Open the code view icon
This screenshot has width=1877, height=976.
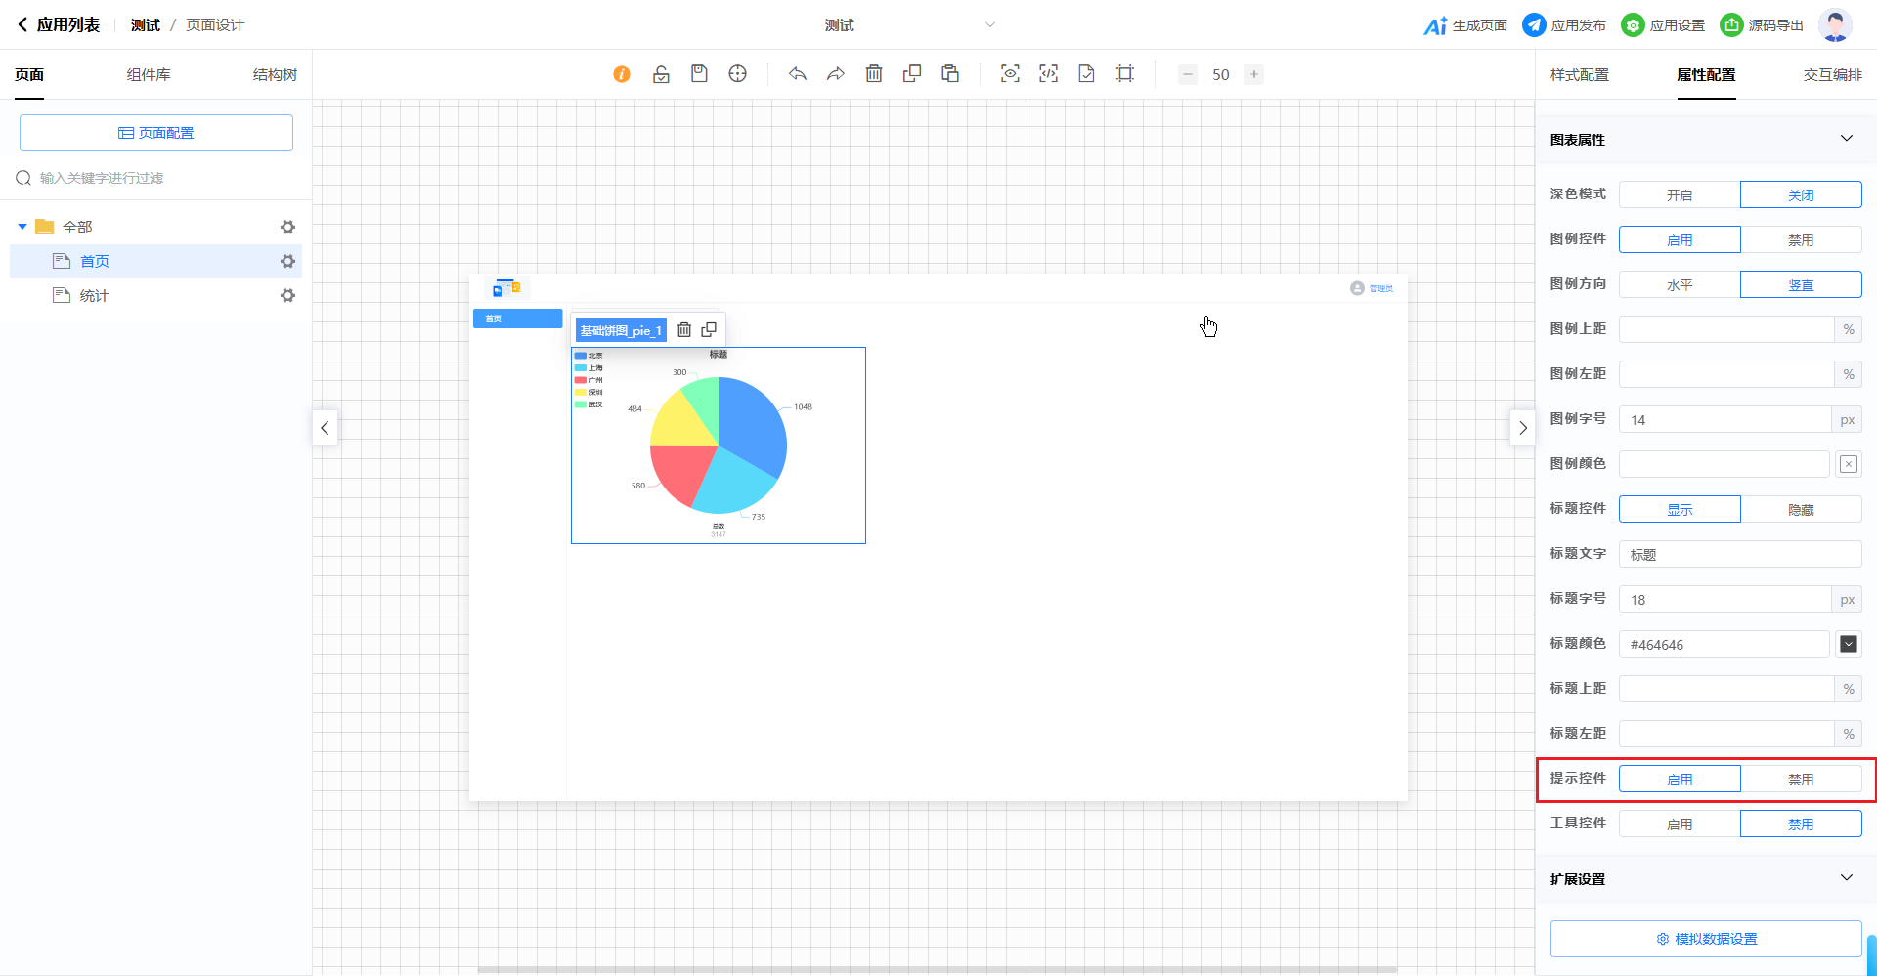coord(1048,74)
